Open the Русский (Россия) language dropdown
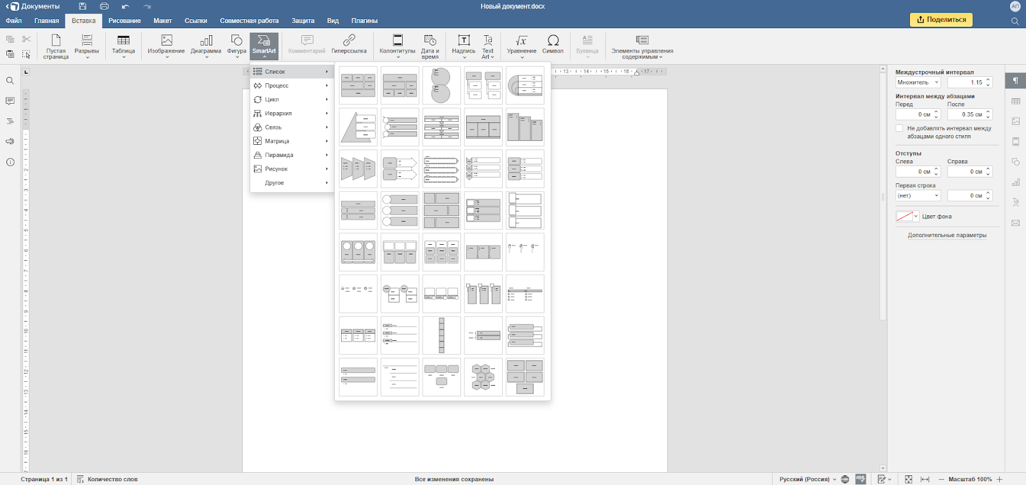This screenshot has width=1026, height=485. pos(808,479)
